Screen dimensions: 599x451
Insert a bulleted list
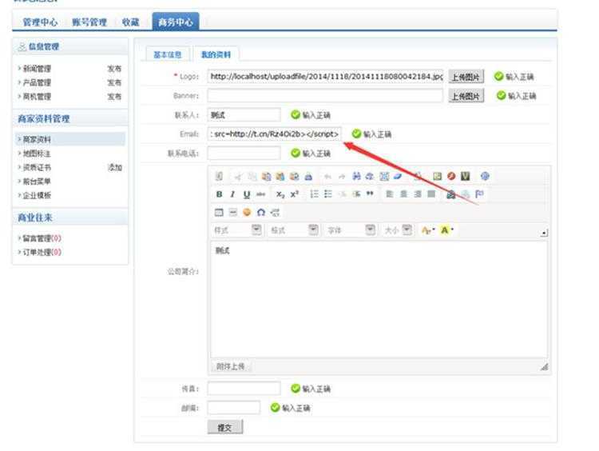[x=328, y=194]
